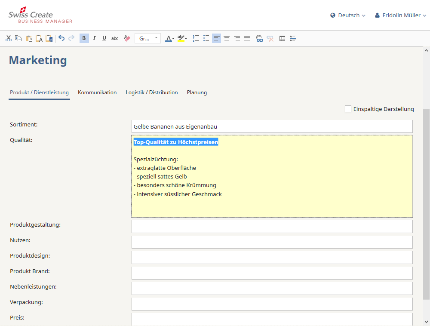This screenshot has height=326, width=430.
Task: Open the text highlight color picker
Action: [182, 38]
